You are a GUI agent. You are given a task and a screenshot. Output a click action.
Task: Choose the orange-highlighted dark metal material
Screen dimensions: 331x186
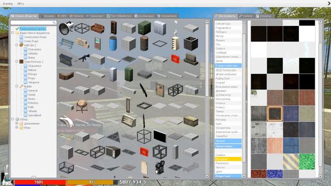275,114
